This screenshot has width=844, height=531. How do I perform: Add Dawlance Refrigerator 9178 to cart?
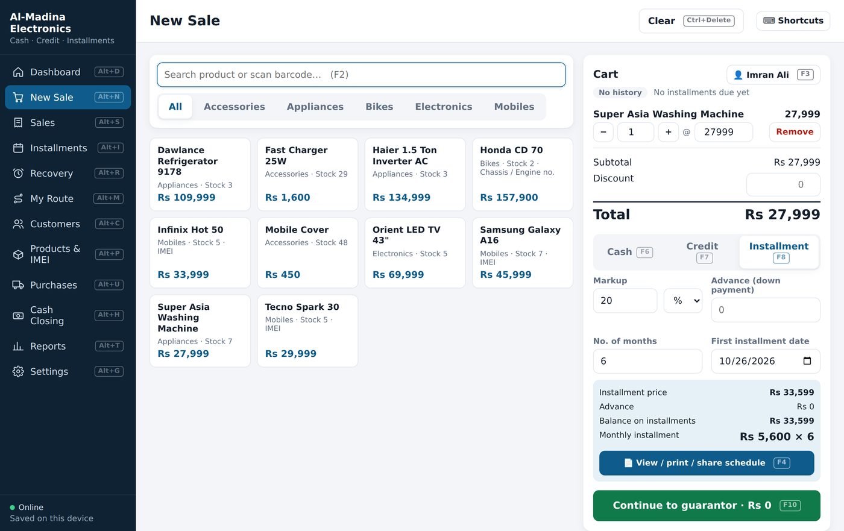(200, 175)
